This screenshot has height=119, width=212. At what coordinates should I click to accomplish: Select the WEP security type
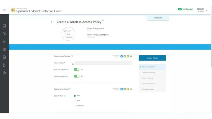[x=75, y=101]
